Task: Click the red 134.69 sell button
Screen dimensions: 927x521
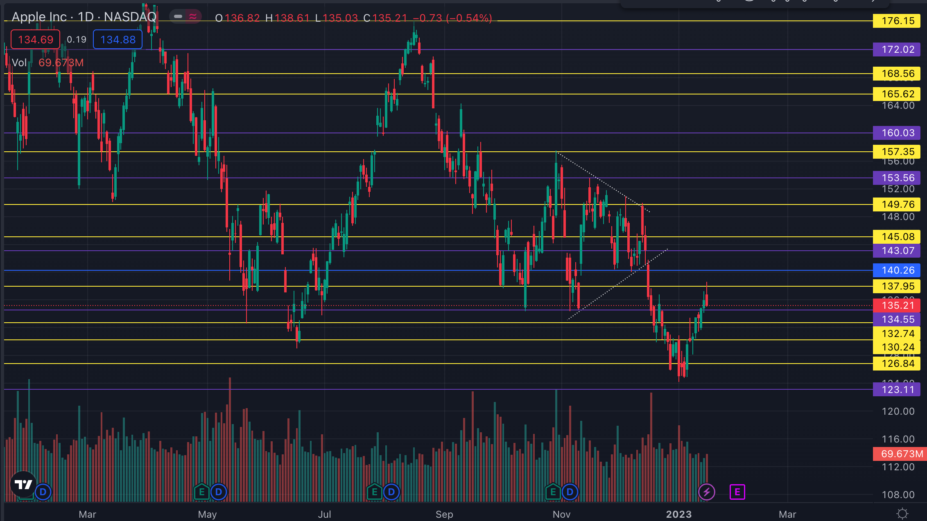Action: [35, 40]
